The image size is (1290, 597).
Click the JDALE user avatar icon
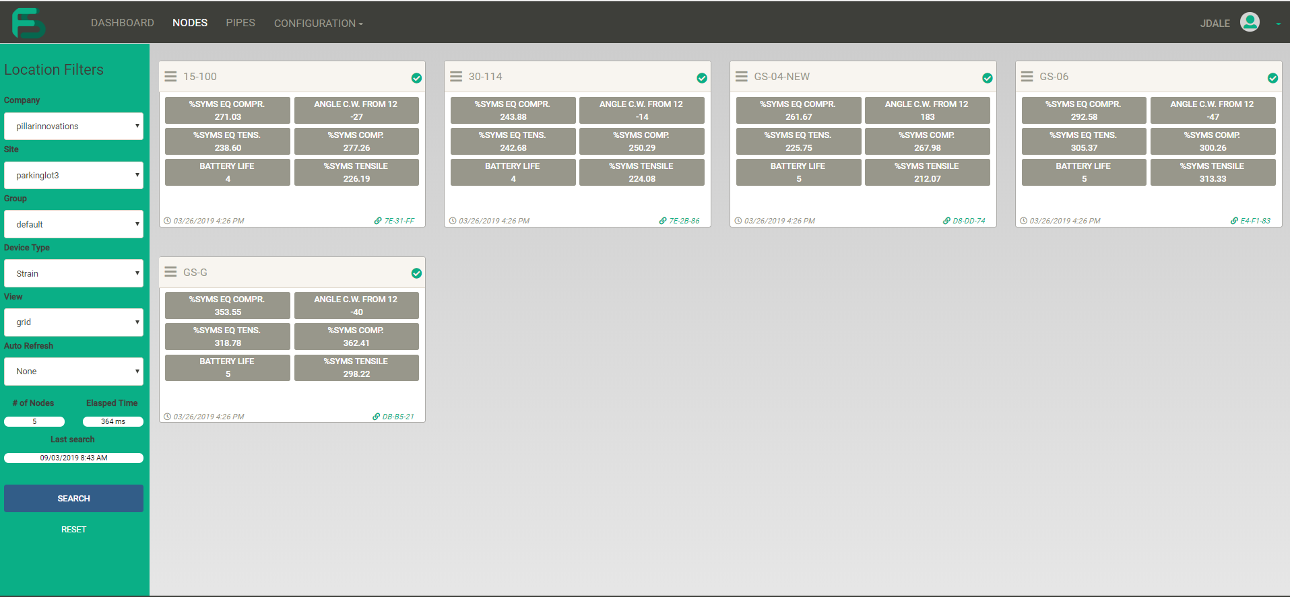[x=1250, y=23]
